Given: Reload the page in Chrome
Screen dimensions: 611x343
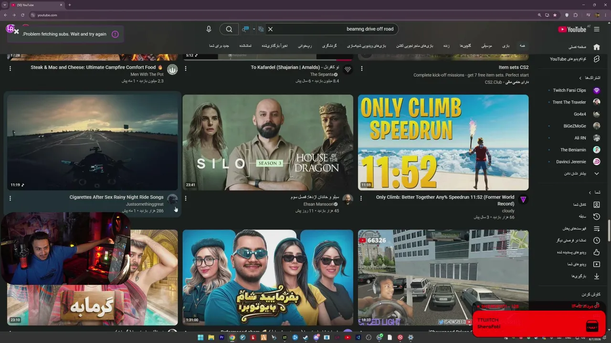Looking at the screenshot, I should tap(22, 15).
